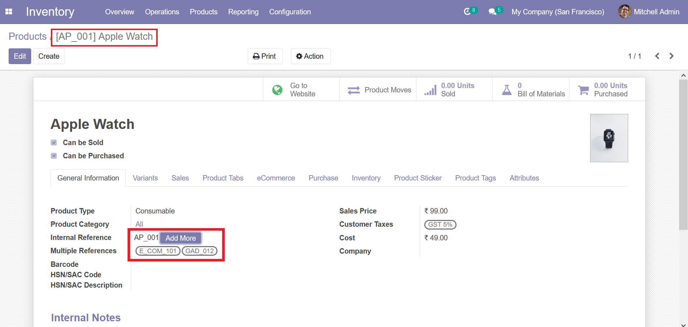688x327 pixels.
Task: Click the vertical scrollbar thumb
Action: (x=683, y=154)
